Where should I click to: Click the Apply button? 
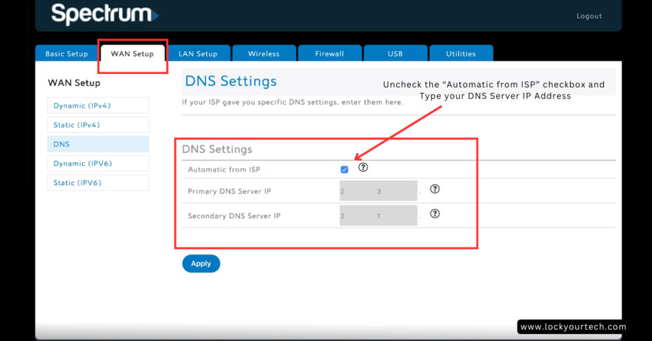[201, 263]
